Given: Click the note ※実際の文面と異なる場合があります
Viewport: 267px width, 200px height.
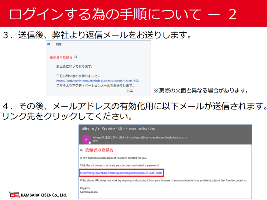Looking at the screenshot, I should point(201,90).
